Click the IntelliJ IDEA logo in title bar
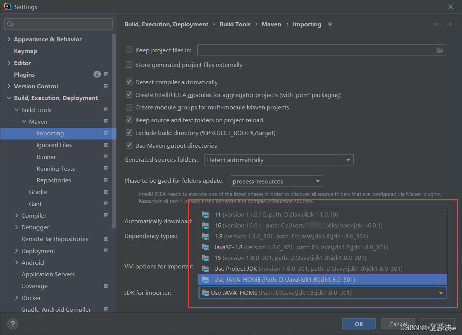This screenshot has width=462, height=335. pyautogui.click(x=7, y=6)
